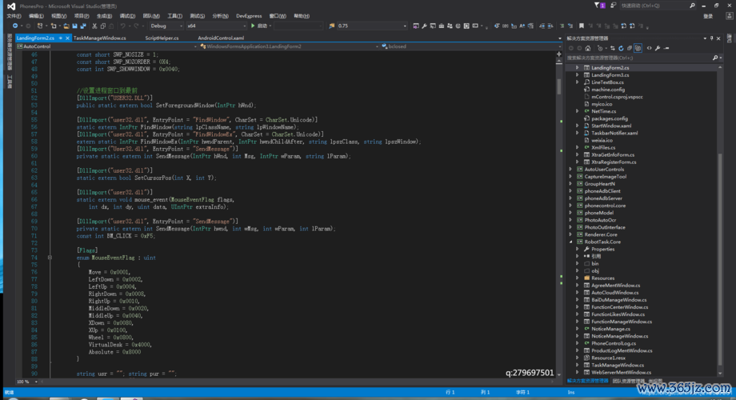Image resolution: width=736 pixels, height=400 pixels.
Task: Collapse the RobotTask.Core project node
Action: point(570,242)
